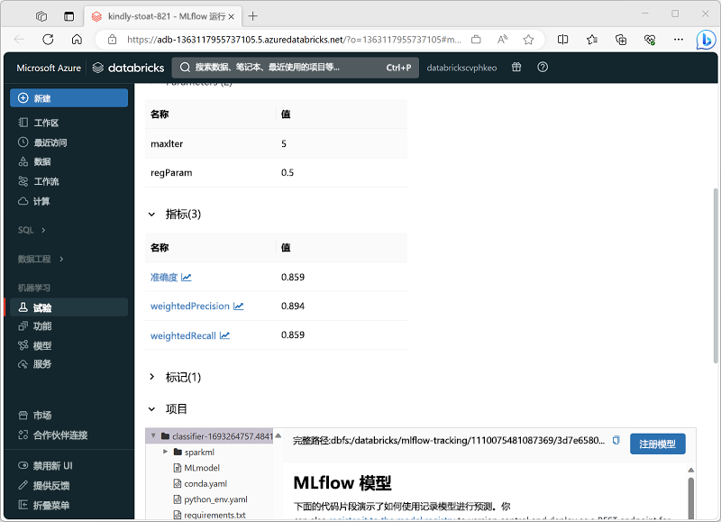Open the weightedPrecision metric link

190,307
